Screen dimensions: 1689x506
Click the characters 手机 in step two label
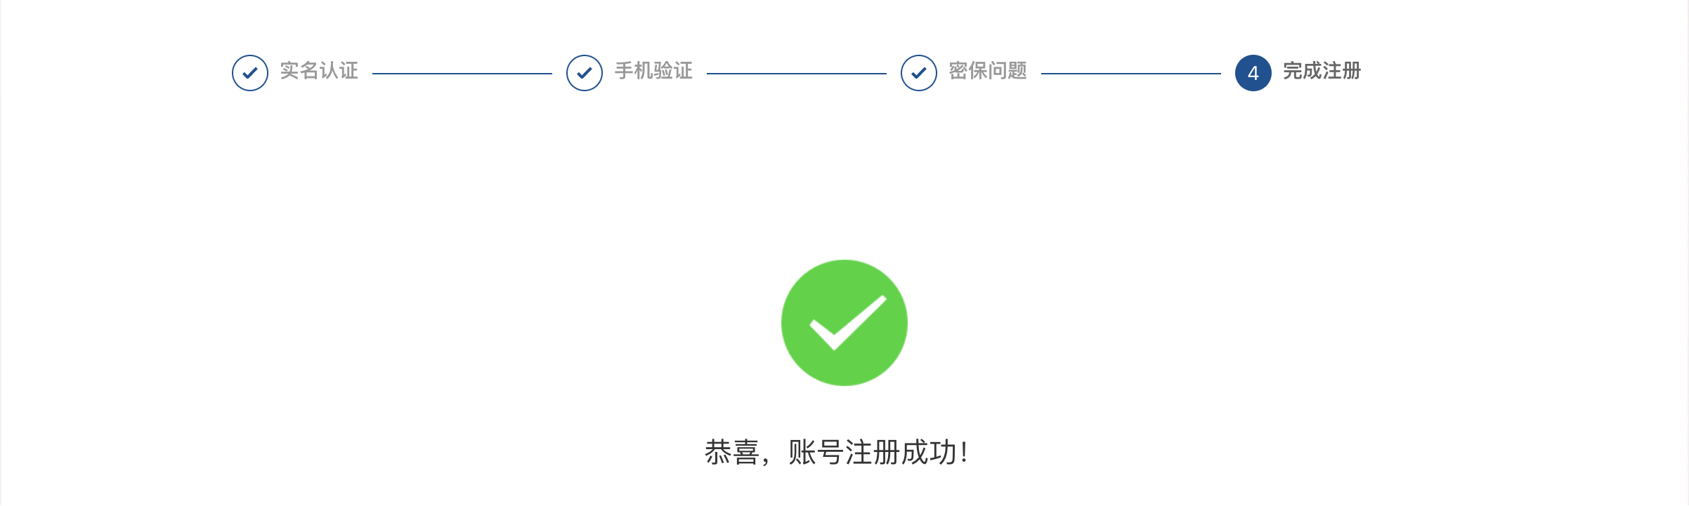click(x=634, y=71)
